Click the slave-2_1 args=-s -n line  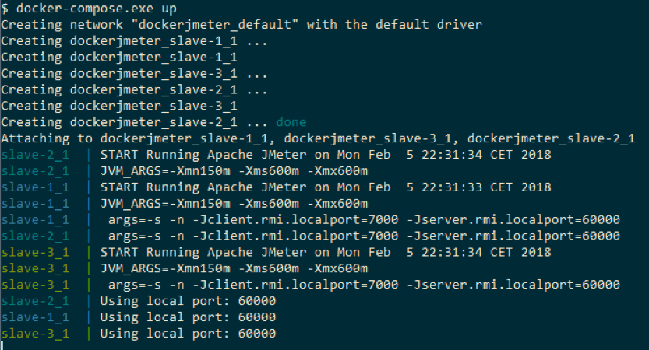[x=310, y=236]
